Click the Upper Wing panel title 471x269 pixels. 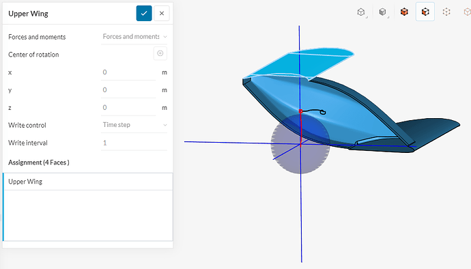click(x=28, y=14)
